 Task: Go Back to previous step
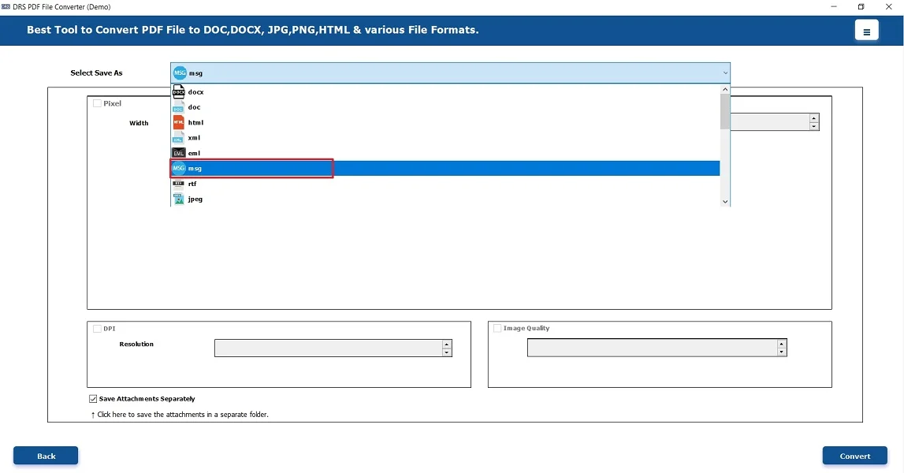pyautogui.click(x=46, y=456)
